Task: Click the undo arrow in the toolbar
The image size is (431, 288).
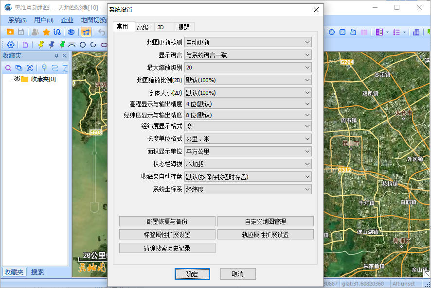Action: pos(102,32)
